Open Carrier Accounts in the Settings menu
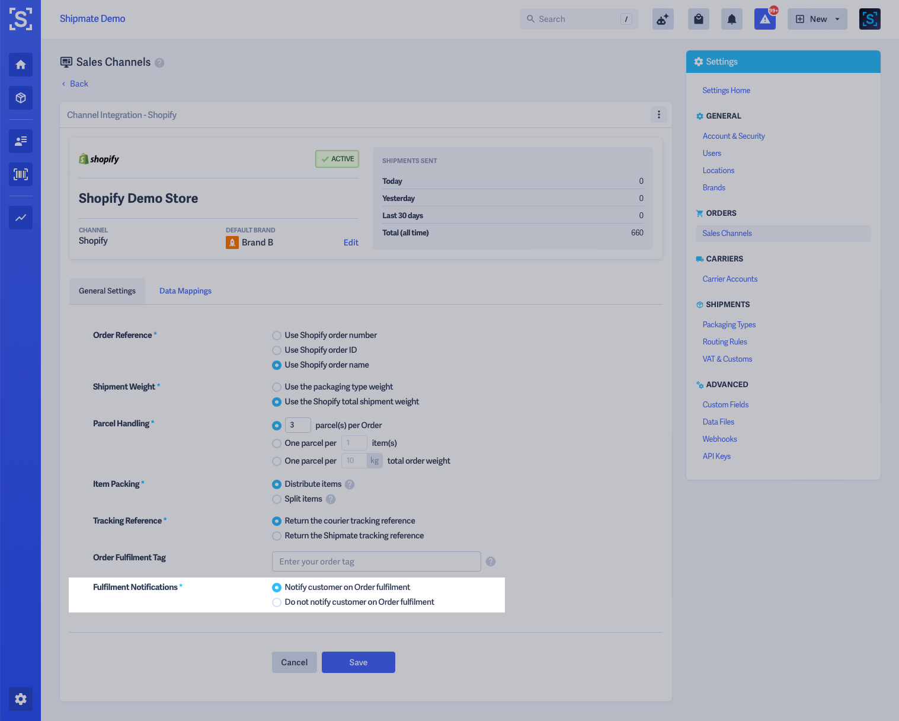 point(730,279)
